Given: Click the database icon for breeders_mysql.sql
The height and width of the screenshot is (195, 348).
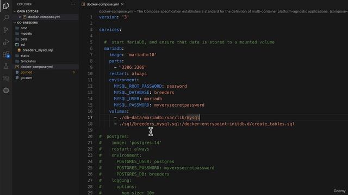Looking at the screenshot, I should (19, 50).
